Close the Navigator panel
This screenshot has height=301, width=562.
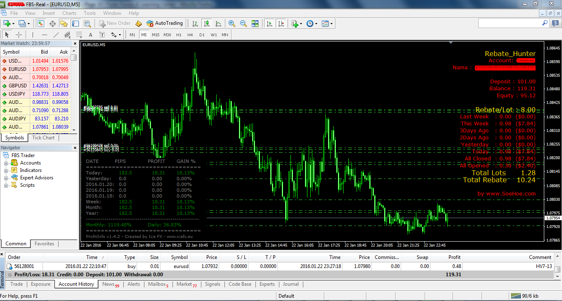click(x=75, y=148)
